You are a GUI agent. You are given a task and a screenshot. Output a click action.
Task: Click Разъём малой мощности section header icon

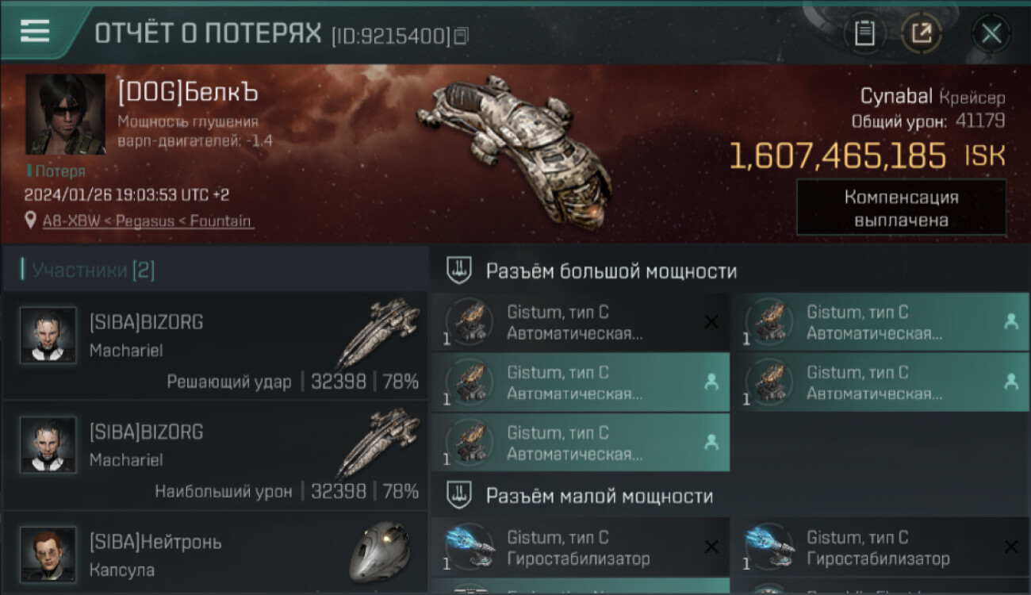tap(458, 495)
